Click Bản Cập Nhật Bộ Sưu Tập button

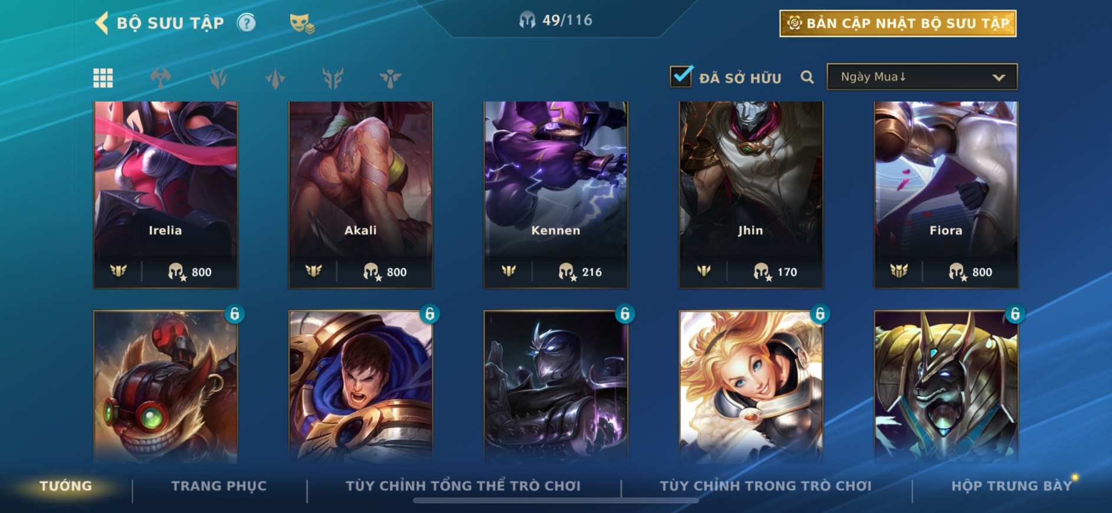(x=898, y=24)
